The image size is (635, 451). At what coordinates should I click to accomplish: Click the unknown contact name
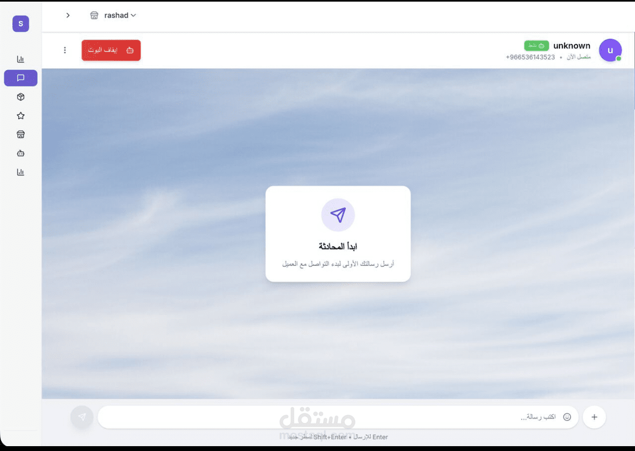(x=571, y=46)
